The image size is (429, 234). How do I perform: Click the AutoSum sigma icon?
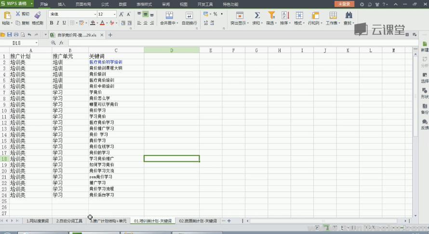pos(257,15)
